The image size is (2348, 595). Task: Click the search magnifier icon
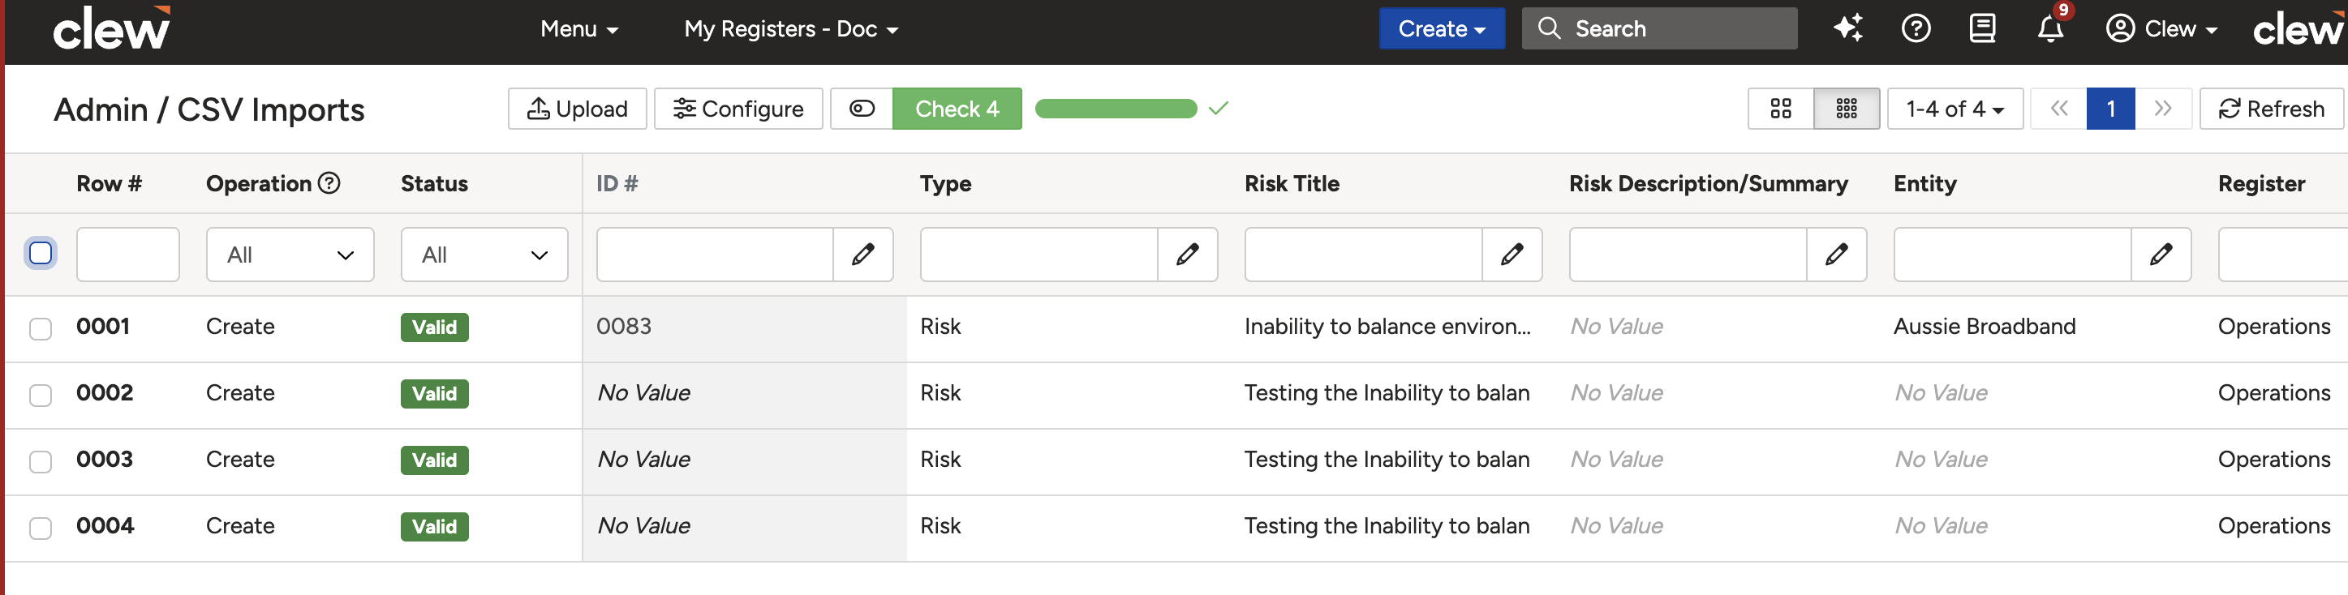[1549, 28]
